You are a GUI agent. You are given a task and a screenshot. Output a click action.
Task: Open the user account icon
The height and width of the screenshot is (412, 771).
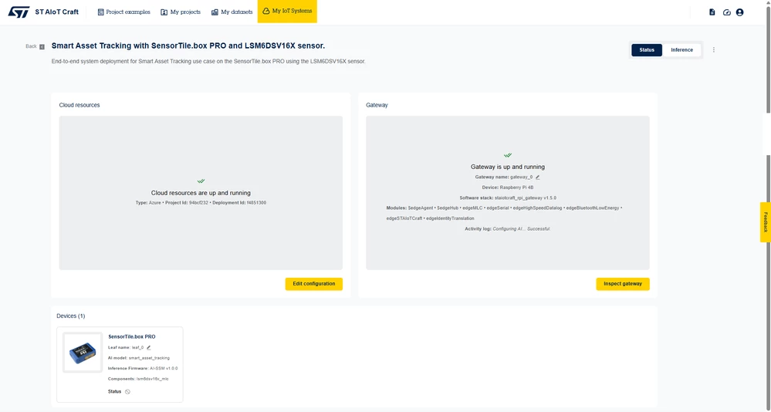[x=739, y=12]
